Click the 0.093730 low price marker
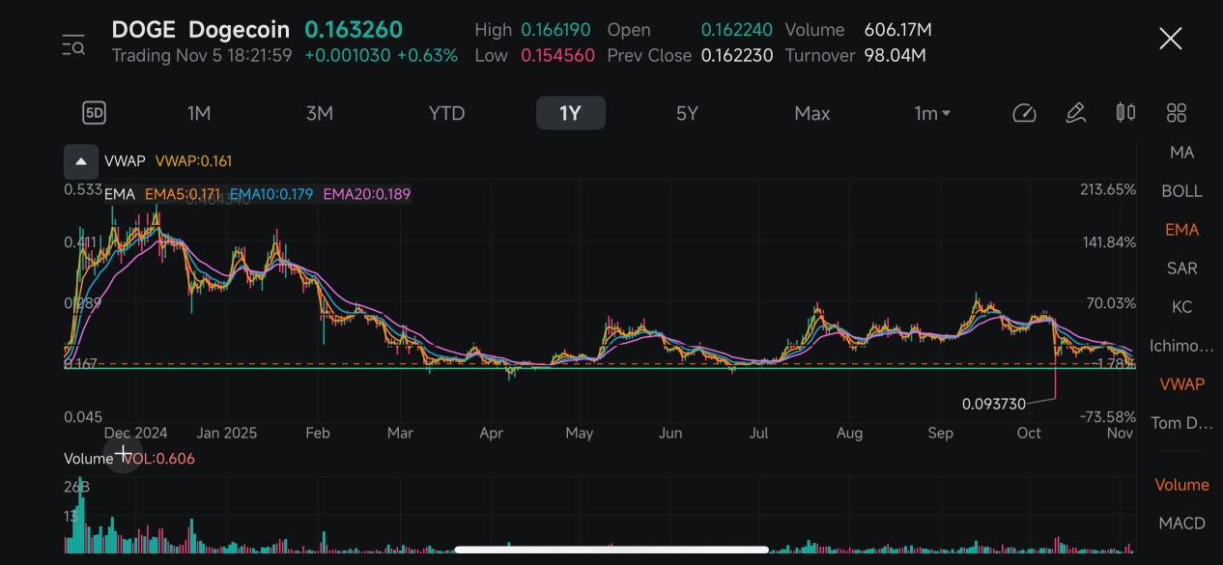The height and width of the screenshot is (565, 1223). tap(994, 404)
